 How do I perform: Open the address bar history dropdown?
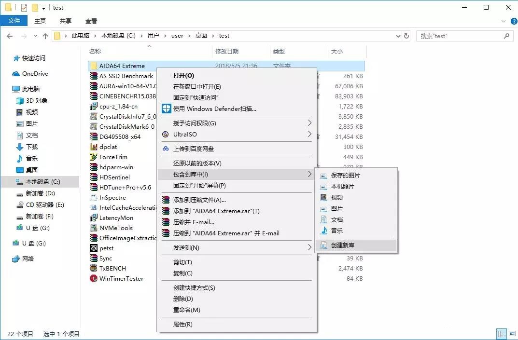398,36
